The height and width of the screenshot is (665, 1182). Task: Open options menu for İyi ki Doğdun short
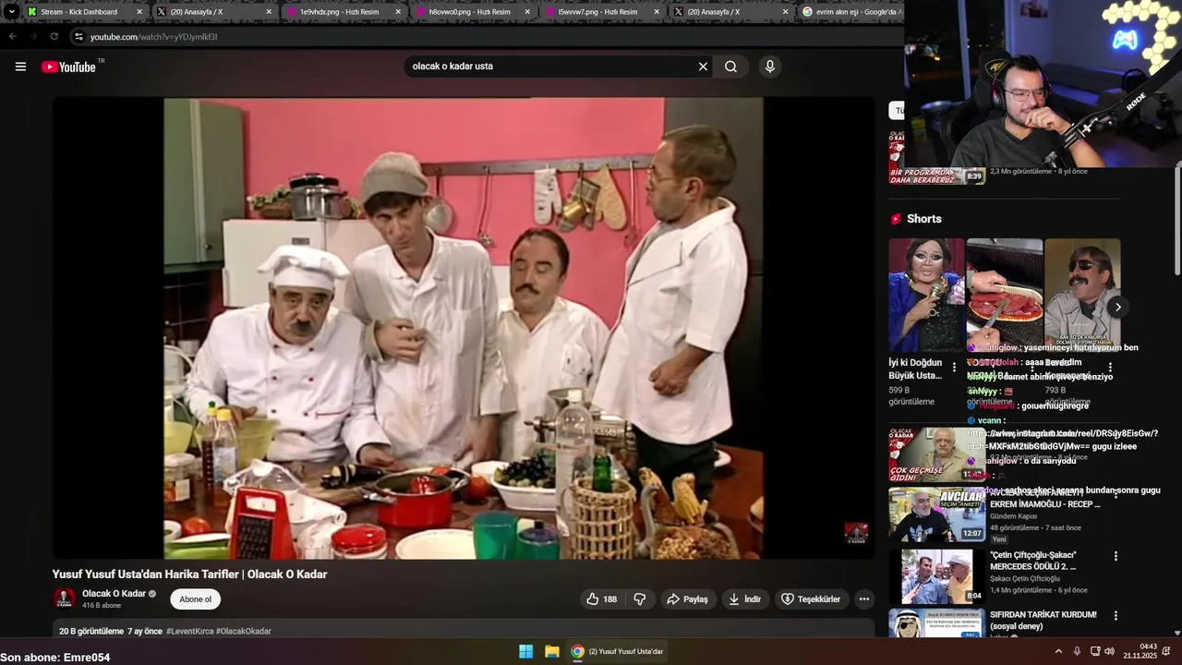click(x=954, y=367)
